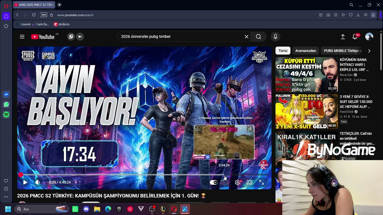The width and height of the screenshot is (383, 215).
Task: Open the YouTube hamburger guide menu
Action: tap(22, 37)
